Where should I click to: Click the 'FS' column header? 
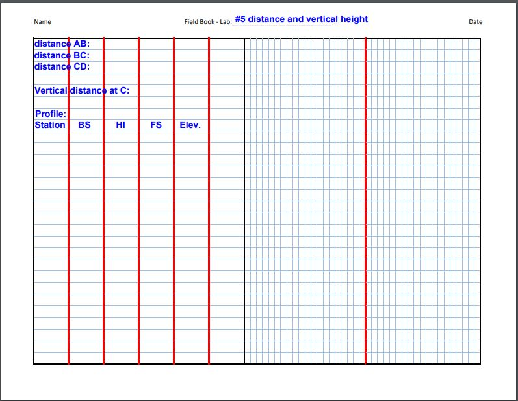(156, 125)
